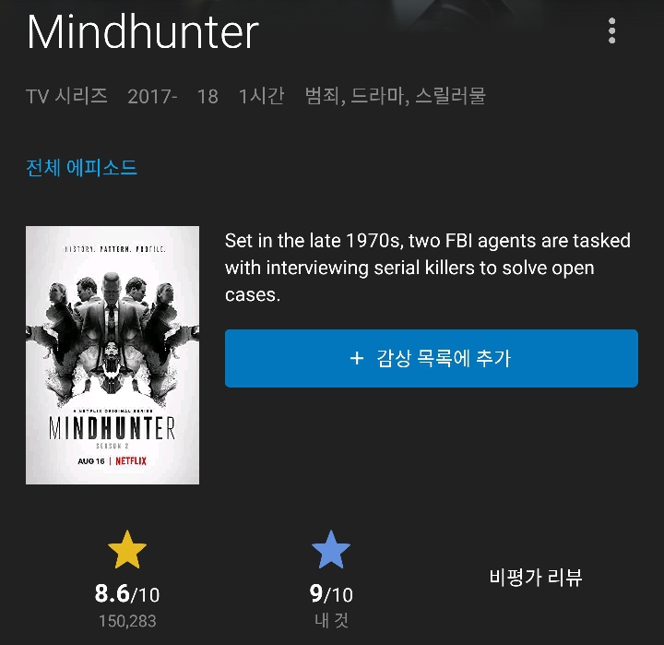This screenshot has width=664, height=645.
Task: Edit my 9/10 rating
Action: (331, 593)
